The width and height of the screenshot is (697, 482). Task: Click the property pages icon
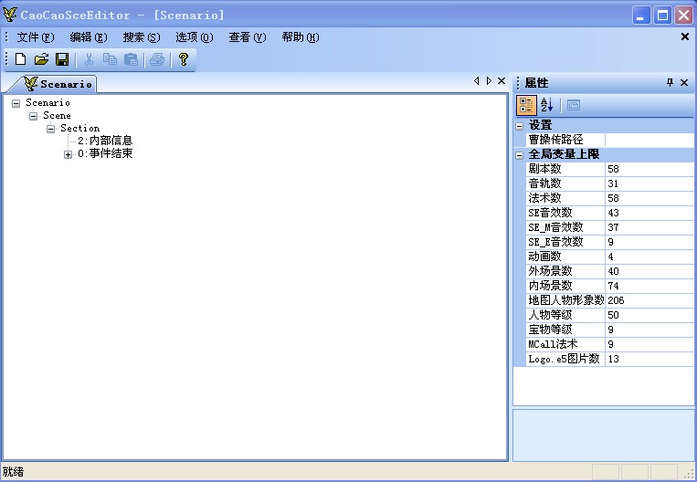point(574,105)
